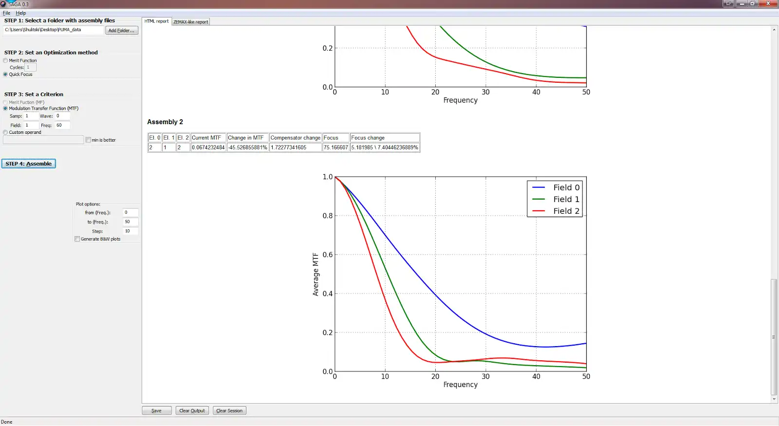This screenshot has height=426, width=779.
Task: Click the Done status bar text
Action: coord(7,422)
